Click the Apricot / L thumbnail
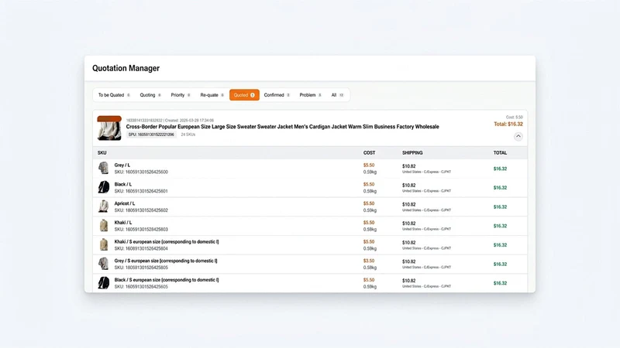 pyautogui.click(x=104, y=206)
